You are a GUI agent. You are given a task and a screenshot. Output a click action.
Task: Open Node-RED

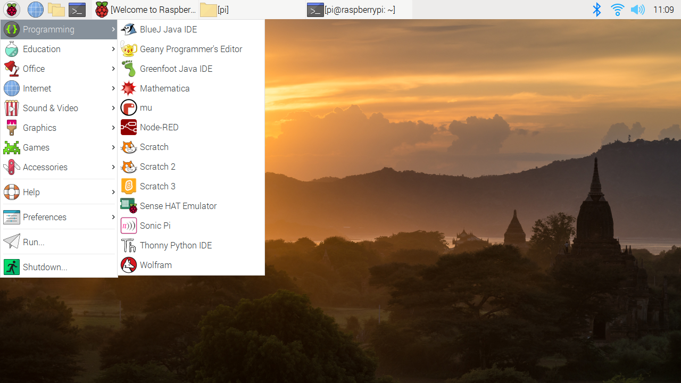(159, 127)
